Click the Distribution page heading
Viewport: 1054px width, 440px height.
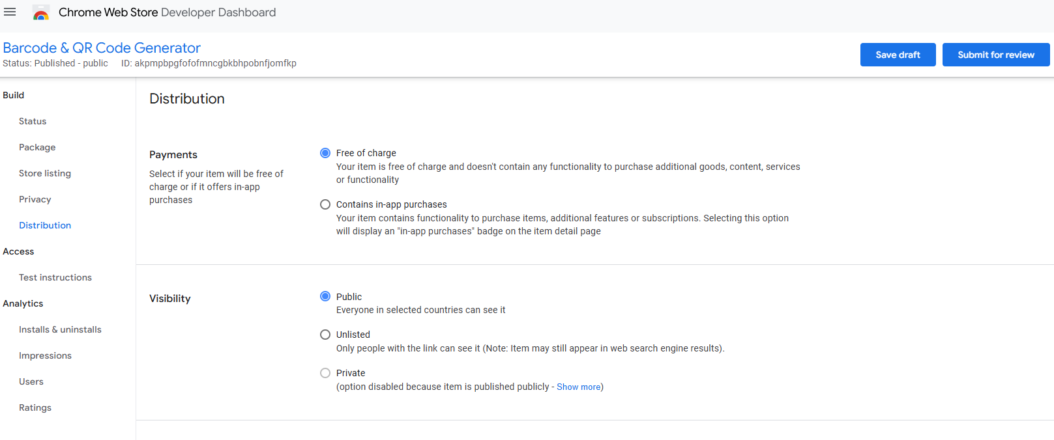tap(187, 99)
